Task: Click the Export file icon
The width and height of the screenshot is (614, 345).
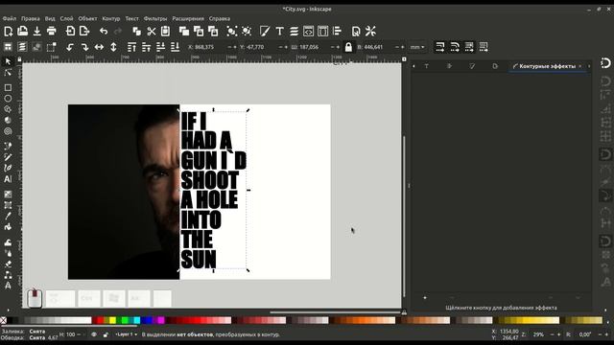Action: 84,32
